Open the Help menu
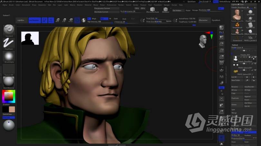Screen dimensions: 261x146 click(180, 5)
